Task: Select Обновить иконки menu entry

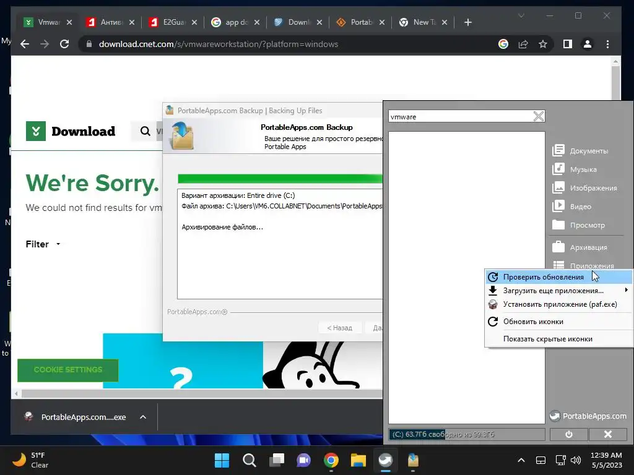Action: coord(558,322)
